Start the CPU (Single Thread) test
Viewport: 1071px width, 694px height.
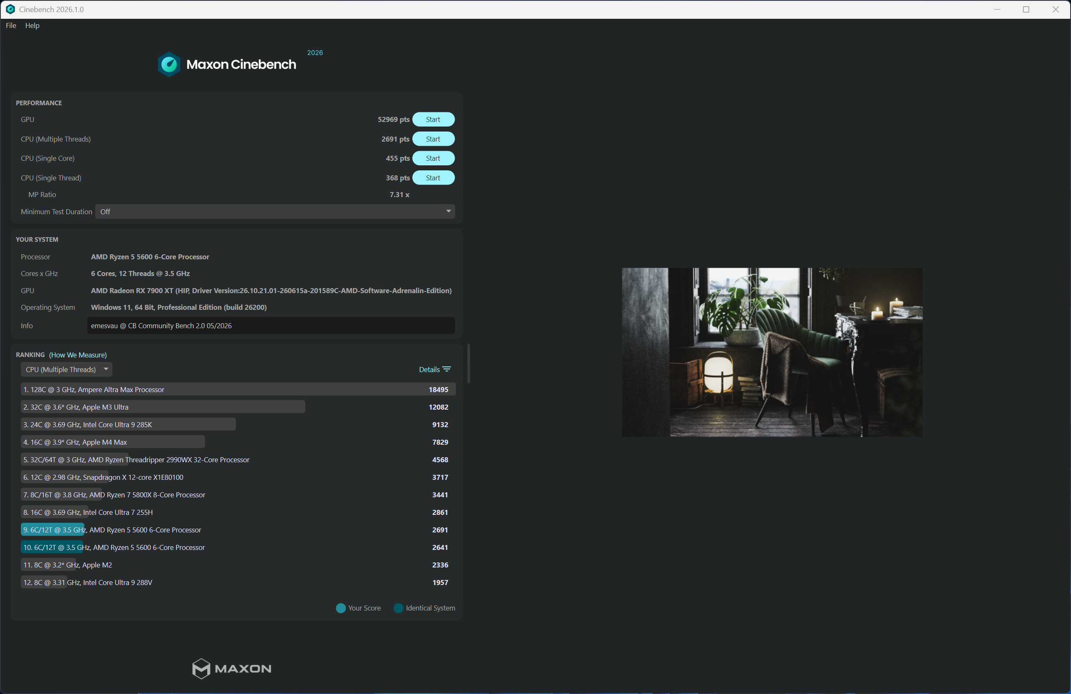433,178
